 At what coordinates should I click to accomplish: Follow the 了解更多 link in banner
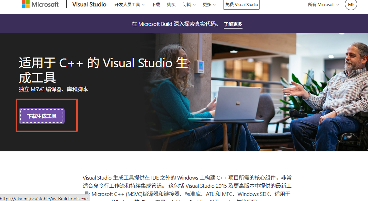point(233,24)
